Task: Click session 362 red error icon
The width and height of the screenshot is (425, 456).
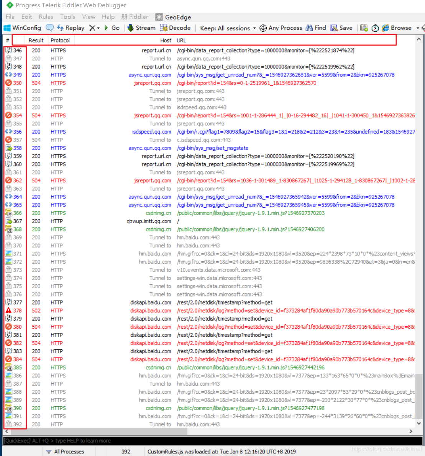Action: click(x=8, y=181)
